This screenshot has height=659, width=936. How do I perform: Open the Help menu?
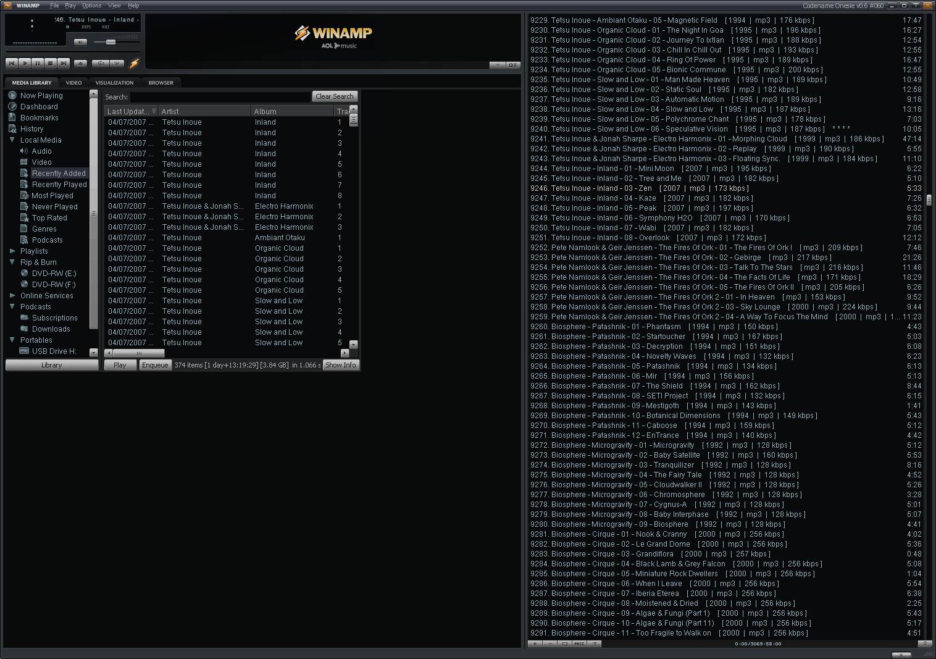133,6
